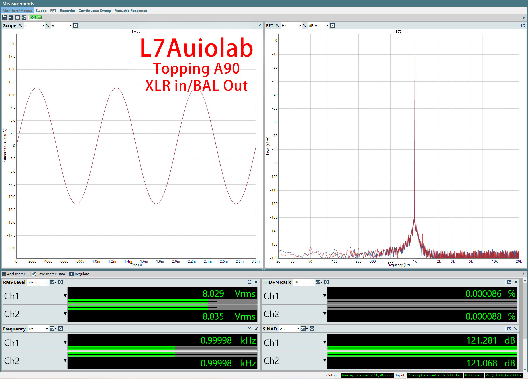This screenshot has width=528, height=379.
Task: Expand RMS Level Ch2 channel arrow
Action: point(65,314)
